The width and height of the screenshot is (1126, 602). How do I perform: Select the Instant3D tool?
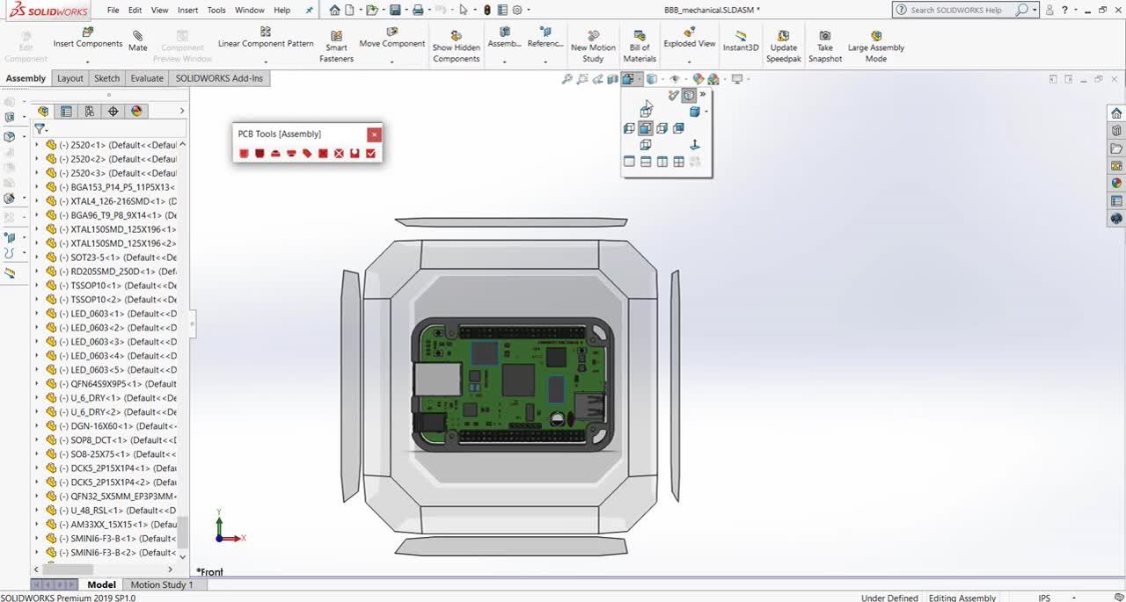(741, 41)
